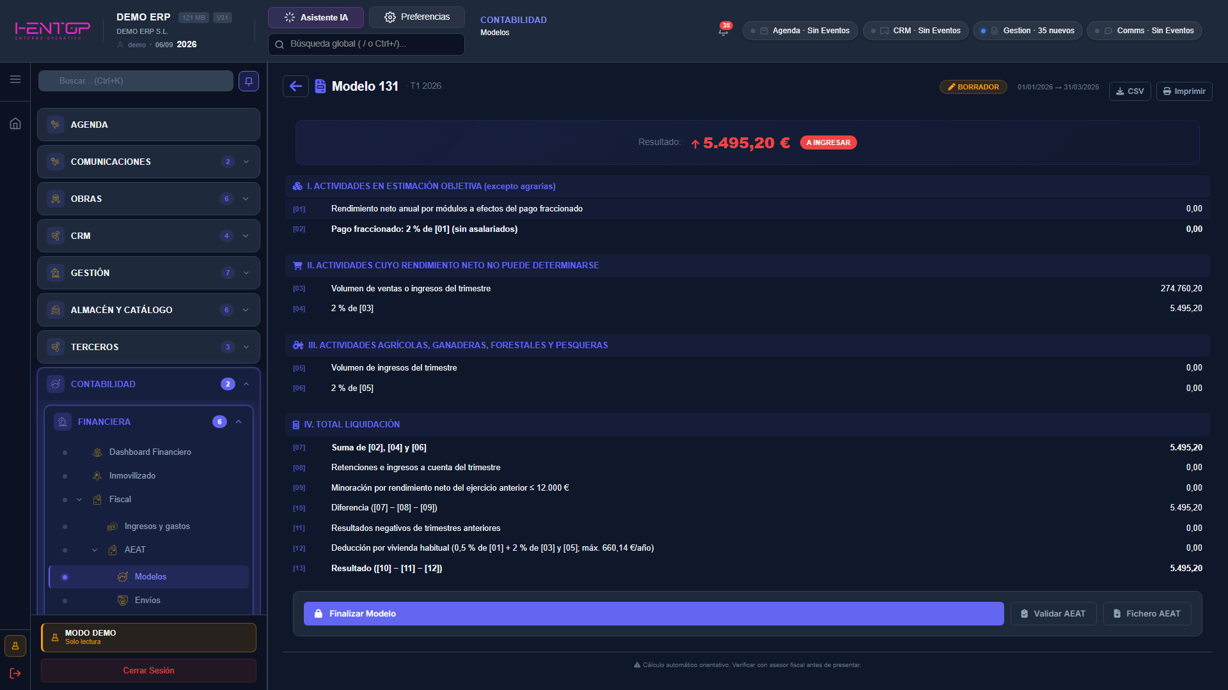Click the Envíos item icon
Screen dimensions: 1228x690
(x=123, y=601)
